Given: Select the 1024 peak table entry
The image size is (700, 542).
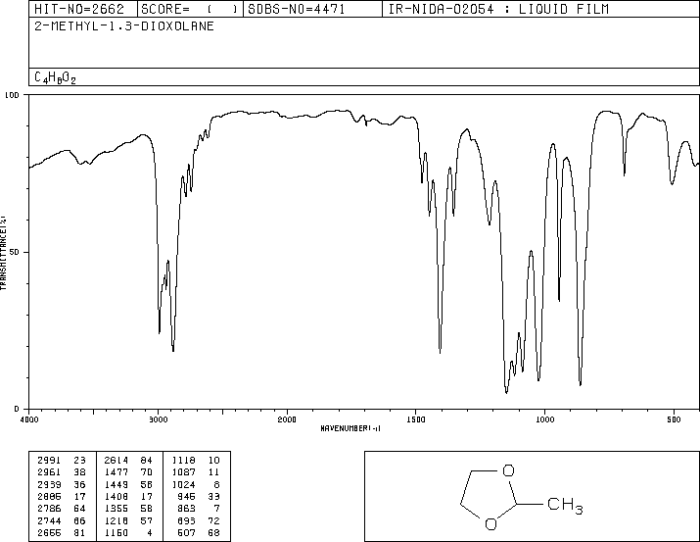Looking at the screenshot, I should coord(196,485).
